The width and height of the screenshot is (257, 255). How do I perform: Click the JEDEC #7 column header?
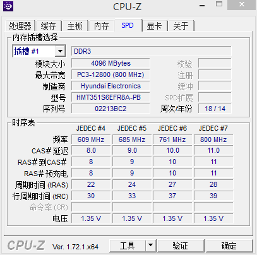[213, 128]
